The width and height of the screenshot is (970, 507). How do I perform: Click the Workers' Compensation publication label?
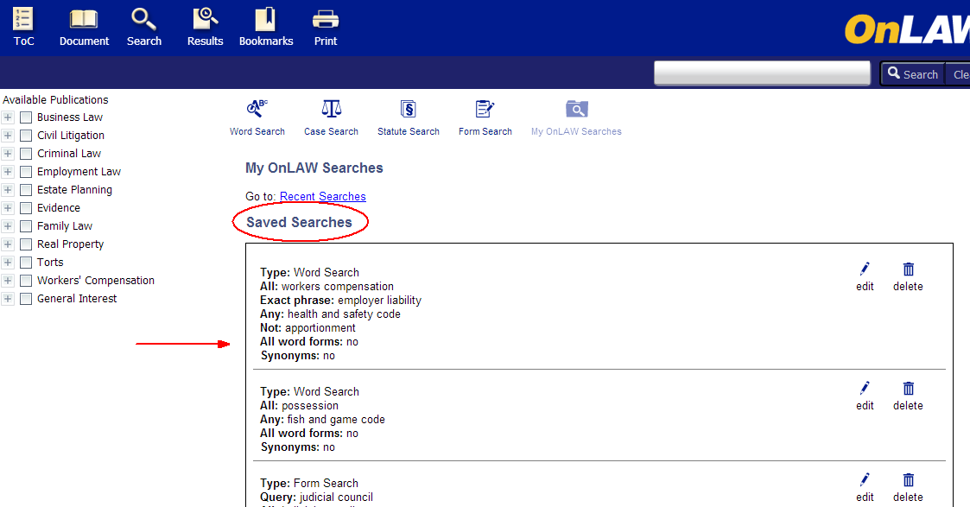coord(96,281)
